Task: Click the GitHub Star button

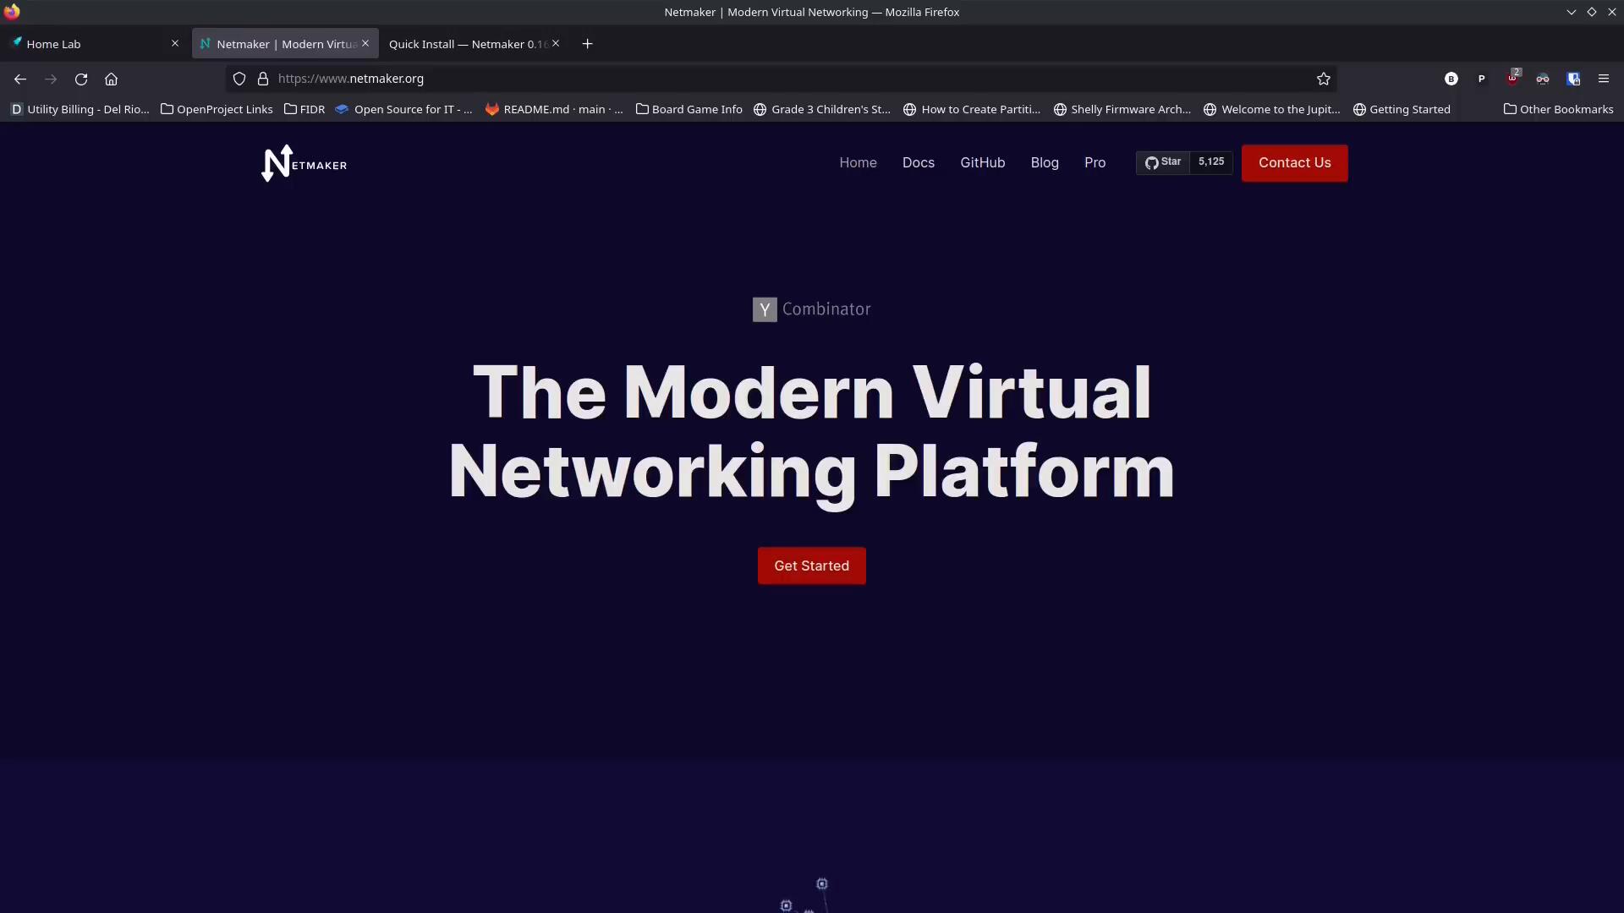Action: tap(1163, 162)
